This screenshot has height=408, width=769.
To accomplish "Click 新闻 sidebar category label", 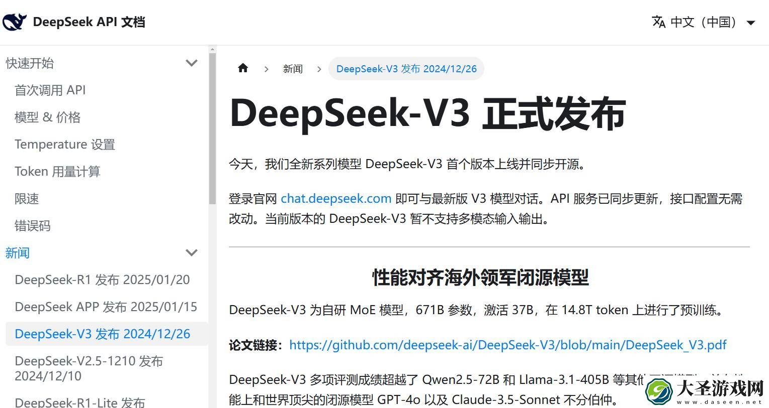I will (x=18, y=253).
